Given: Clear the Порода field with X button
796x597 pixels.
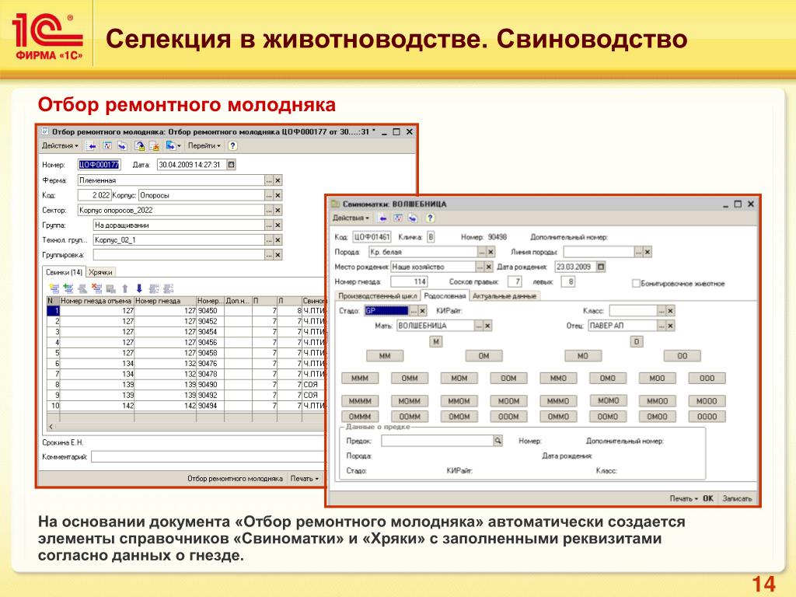Looking at the screenshot, I should point(491,252).
